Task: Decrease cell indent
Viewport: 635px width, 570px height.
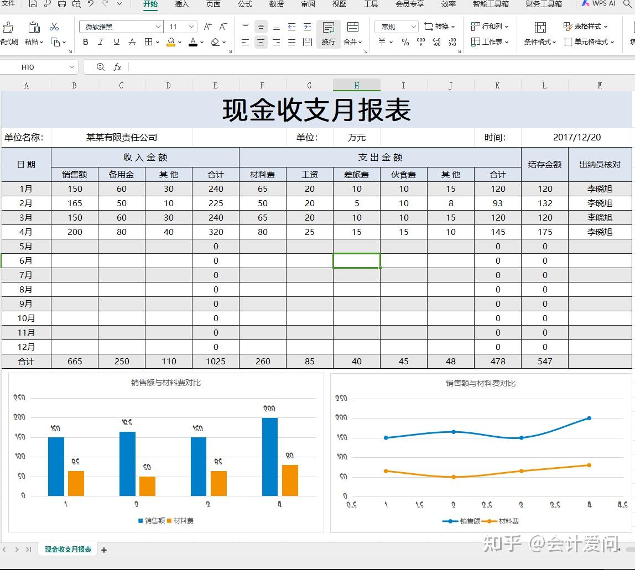Action: click(292, 27)
